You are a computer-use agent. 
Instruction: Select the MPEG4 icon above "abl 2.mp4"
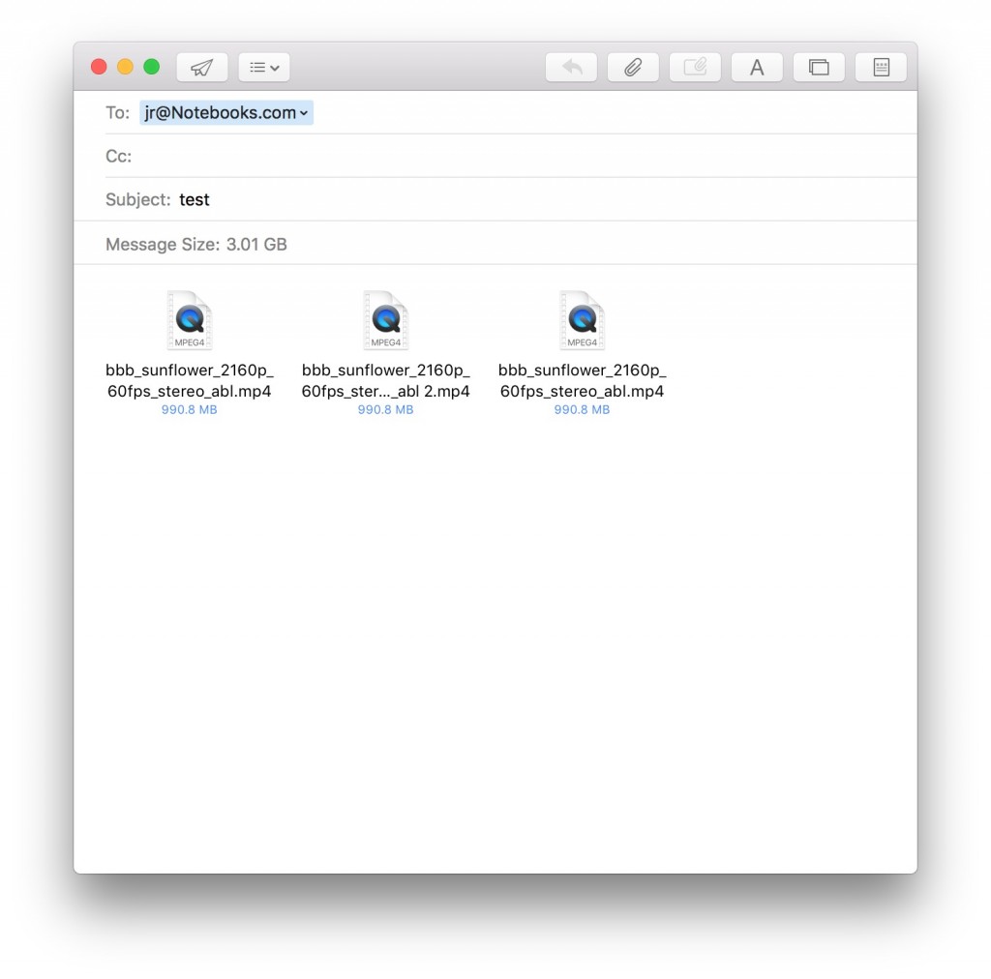point(385,319)
